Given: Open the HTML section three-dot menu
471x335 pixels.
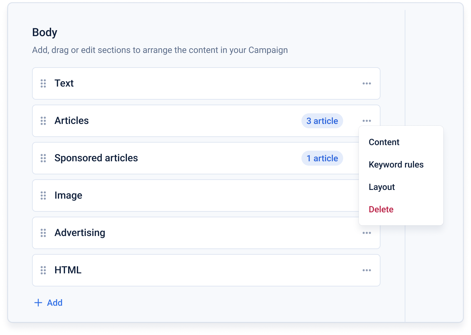Looking at the screenshot, I should (367, 270).
